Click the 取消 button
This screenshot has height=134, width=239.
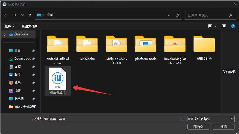pyautogui.click(x=223, y=126)
